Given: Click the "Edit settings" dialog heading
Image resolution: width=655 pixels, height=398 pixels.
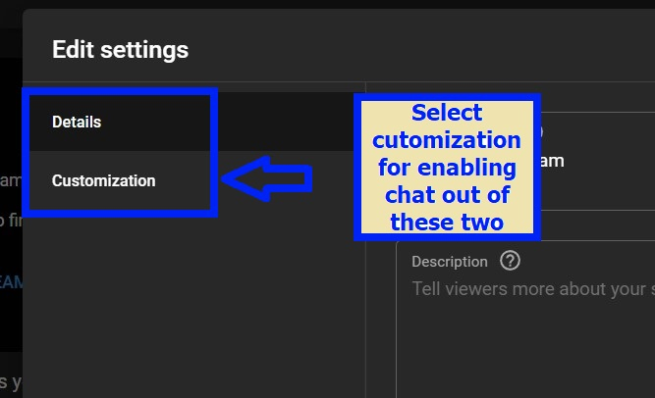Looking at the screenshot, I should tap(120, 49).
